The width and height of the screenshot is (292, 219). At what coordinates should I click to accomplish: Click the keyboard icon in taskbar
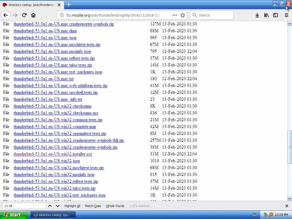coord(254,215)
